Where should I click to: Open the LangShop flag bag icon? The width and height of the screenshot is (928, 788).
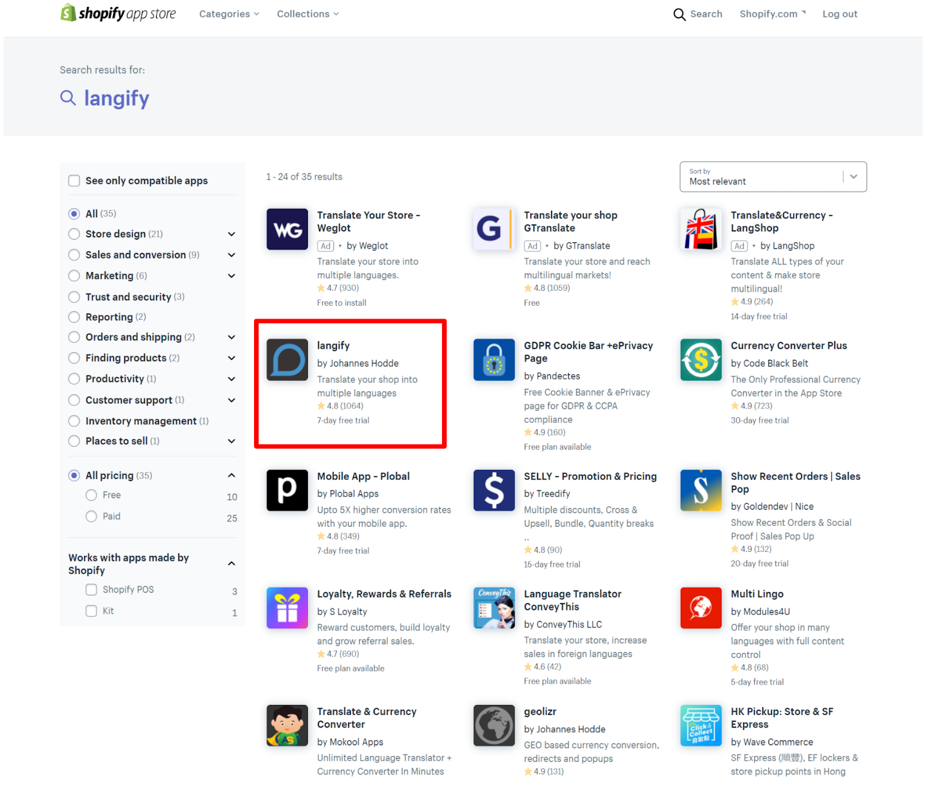[701, 229]
